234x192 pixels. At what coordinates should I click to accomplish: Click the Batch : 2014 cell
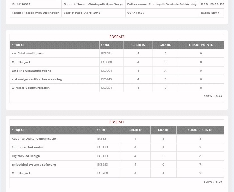click(x=212, y=13)
